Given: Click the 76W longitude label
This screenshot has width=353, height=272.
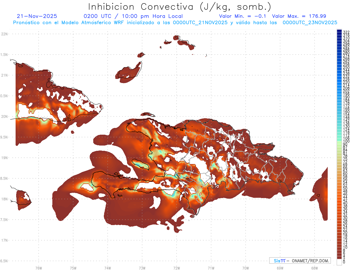Looking at the screenshot, I should 39,268.
